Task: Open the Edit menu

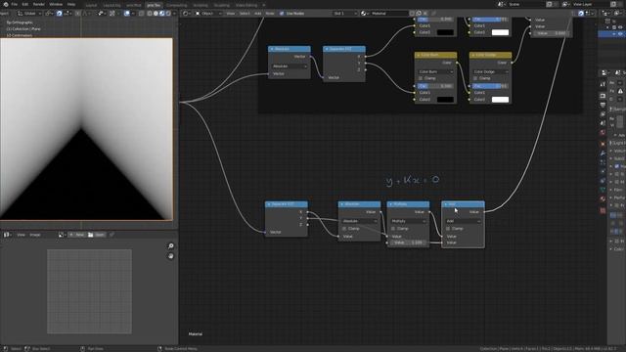Action: click(x=25, y=4)
